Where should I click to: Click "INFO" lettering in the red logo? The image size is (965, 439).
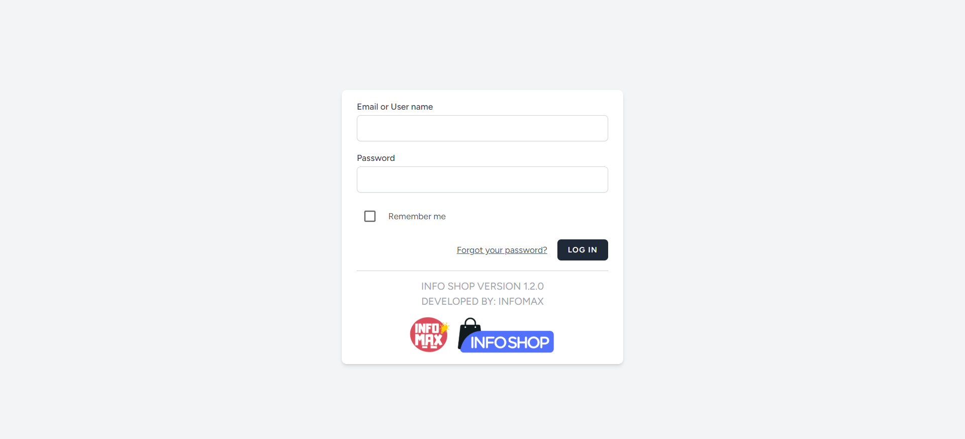click(427, 329)
